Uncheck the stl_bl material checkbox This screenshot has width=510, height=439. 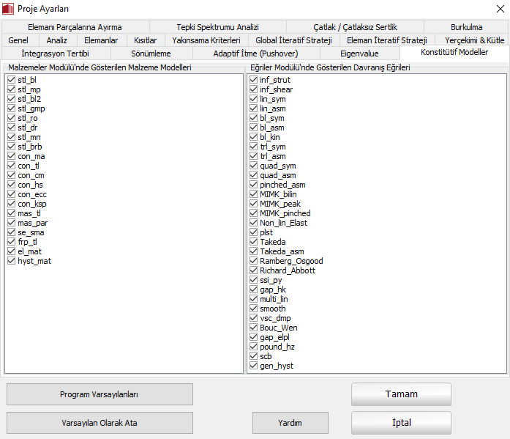pos(11,80)
